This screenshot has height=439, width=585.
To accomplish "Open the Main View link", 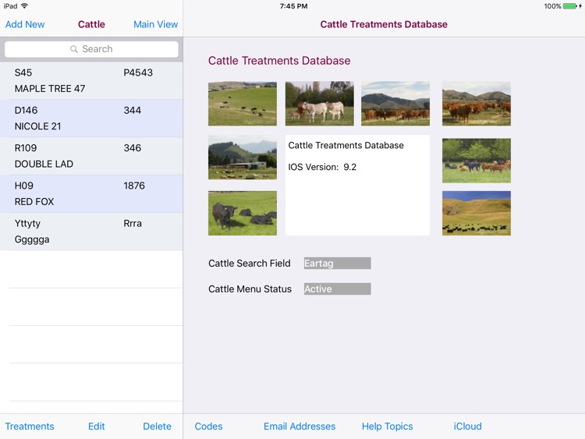I will [155, 24].
